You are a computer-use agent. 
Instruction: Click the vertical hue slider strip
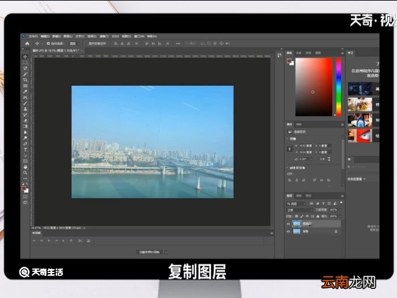(339, 87)
